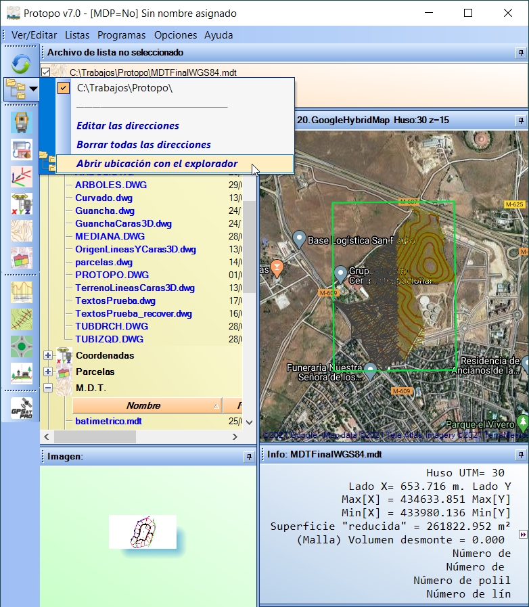Open the TUBIZQD.DWG file
This screenshot has height=607, width=529.
(109, 339)
